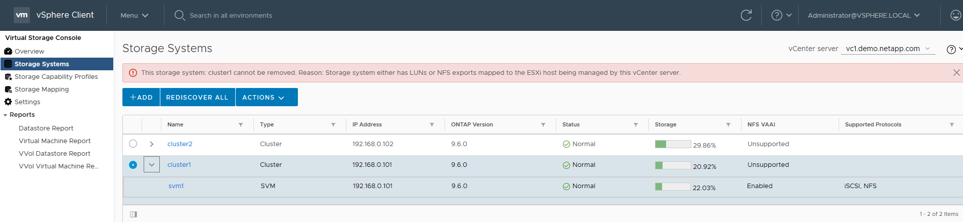
Task: Click the IP Address column filter icon
Action: [432, 125]
